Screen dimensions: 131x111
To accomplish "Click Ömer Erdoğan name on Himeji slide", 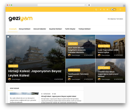I will 16,79.
